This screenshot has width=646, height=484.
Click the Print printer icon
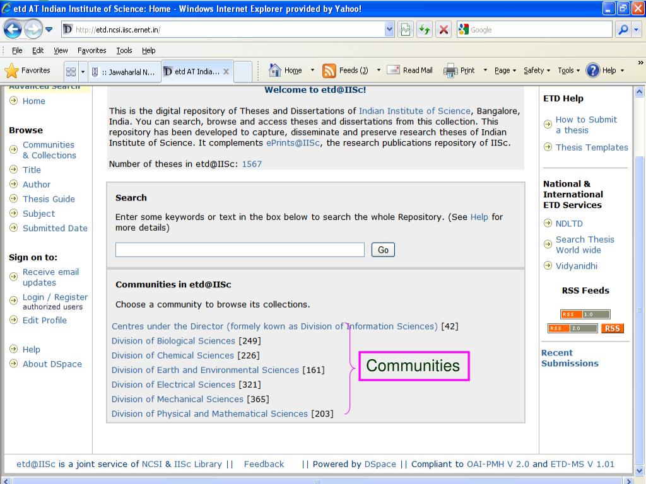[450, 71]
